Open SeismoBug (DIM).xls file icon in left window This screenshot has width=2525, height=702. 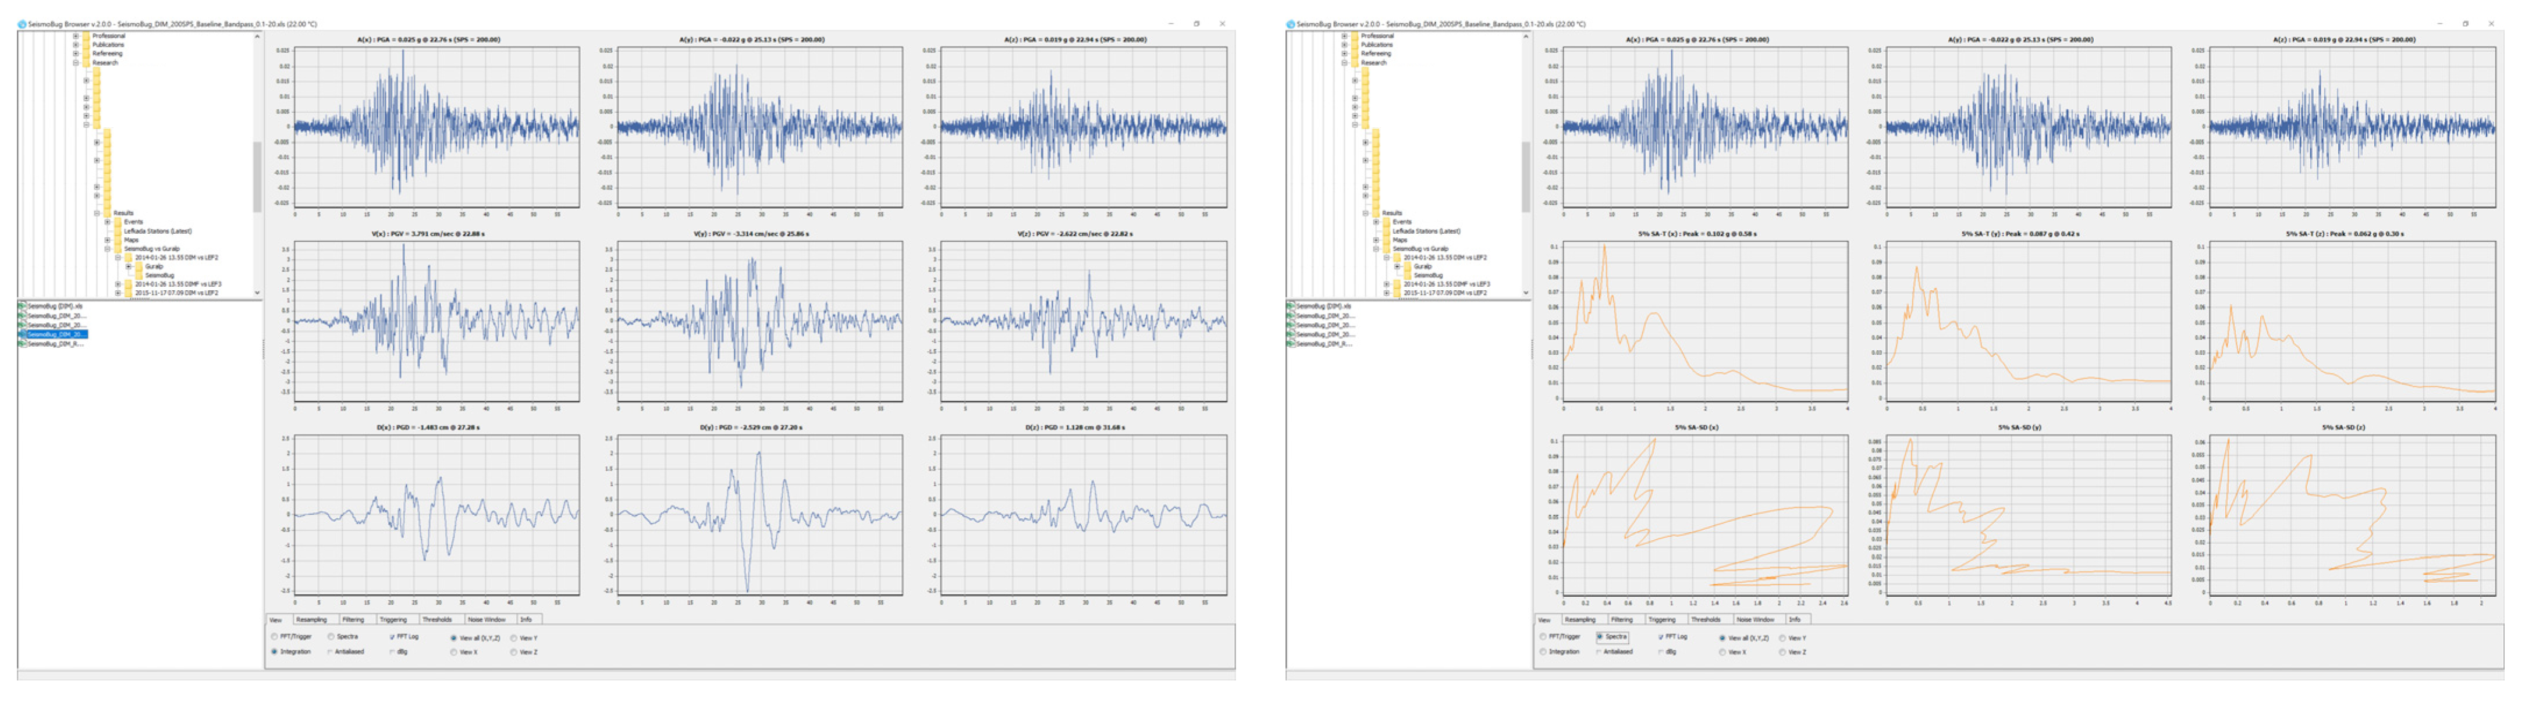22,307
